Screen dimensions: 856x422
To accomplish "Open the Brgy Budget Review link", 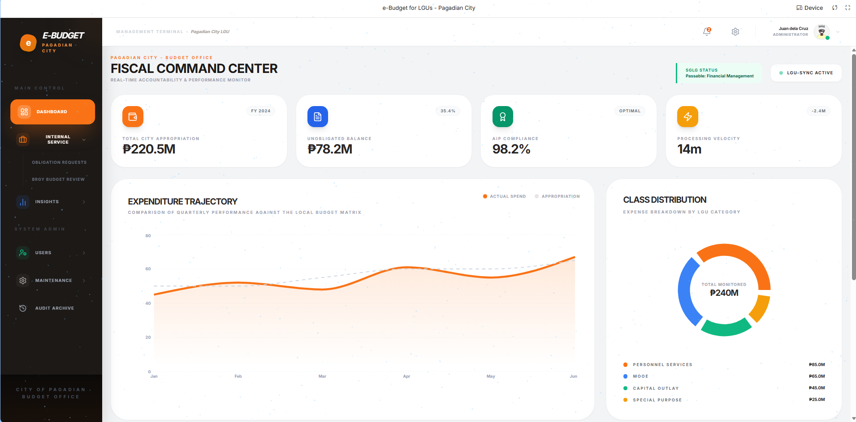I will (58, 179).
